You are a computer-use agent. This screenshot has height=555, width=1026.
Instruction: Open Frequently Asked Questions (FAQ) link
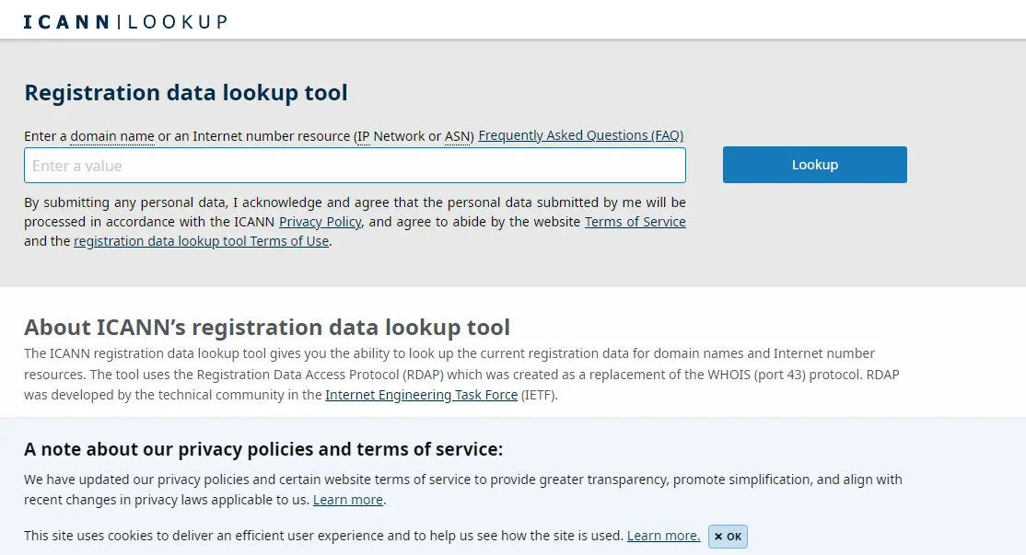click(580, 135)
